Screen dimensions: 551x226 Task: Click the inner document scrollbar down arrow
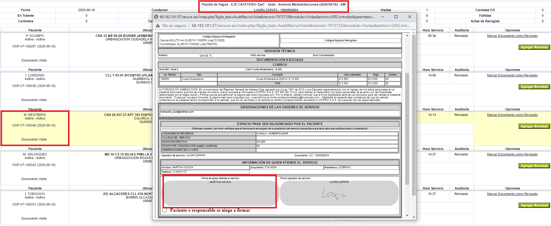click(x=407, y=215)
